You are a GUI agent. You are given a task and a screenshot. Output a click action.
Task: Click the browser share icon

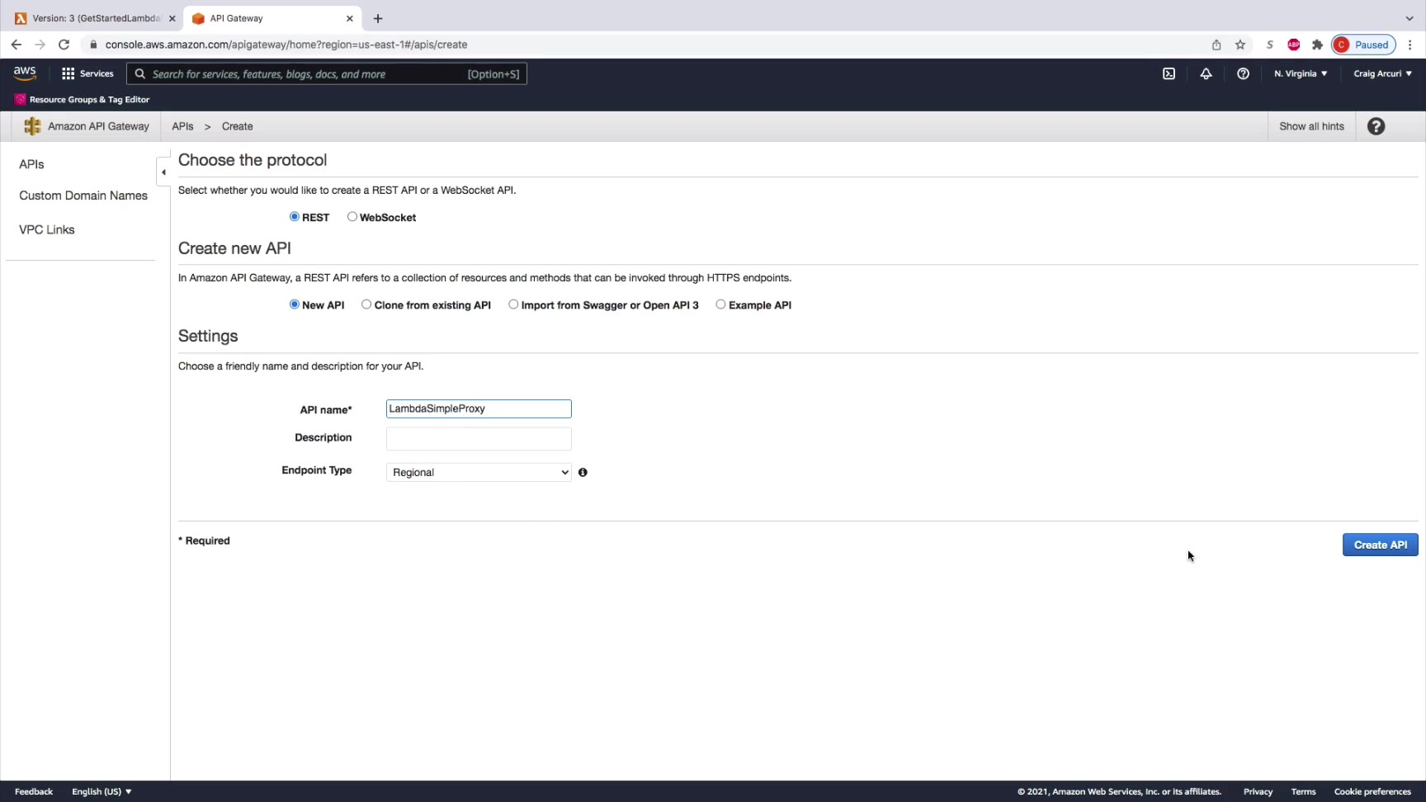click(x=1216, y=45)
